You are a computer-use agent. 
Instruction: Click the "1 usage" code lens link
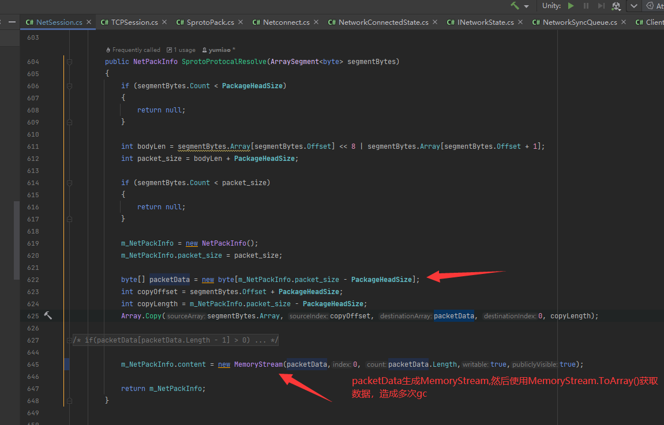(181, 50)
